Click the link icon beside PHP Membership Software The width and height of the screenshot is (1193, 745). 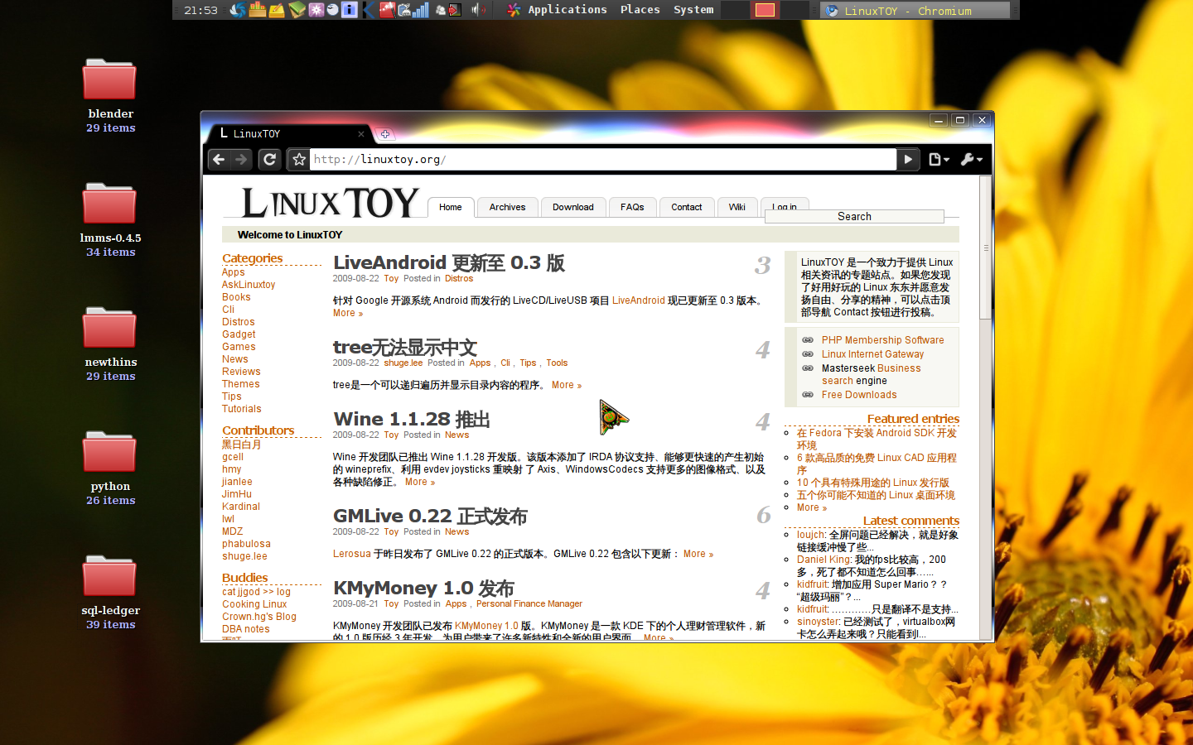pyautogui.click(x=808, y=340)
